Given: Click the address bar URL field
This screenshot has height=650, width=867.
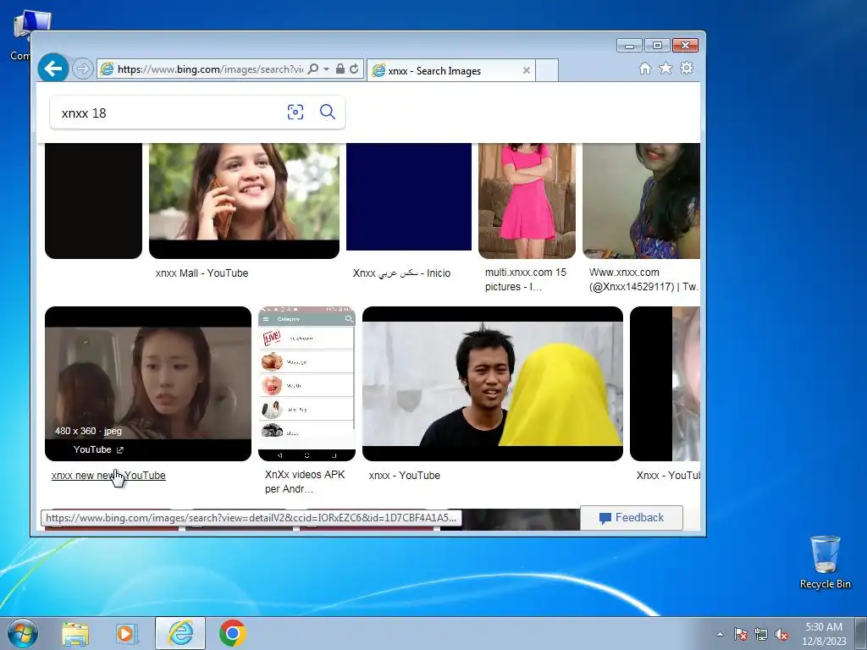Looking at the screenshot, I should pyautogui.click(x=209, y=69).
